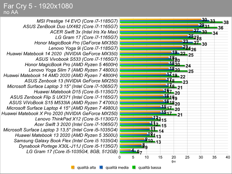Select Dynabook Portege X30L-J11J label
Image resolution: width=232 pixels, height=174 pixels.
(68, 146)
